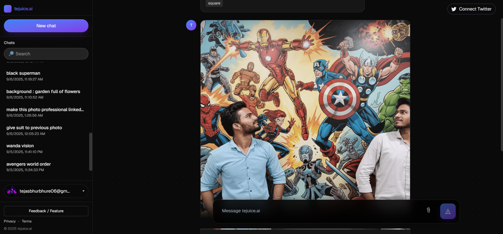Open 'background : garden full of flowers' chat
The image size is (503, 234).
46,94
